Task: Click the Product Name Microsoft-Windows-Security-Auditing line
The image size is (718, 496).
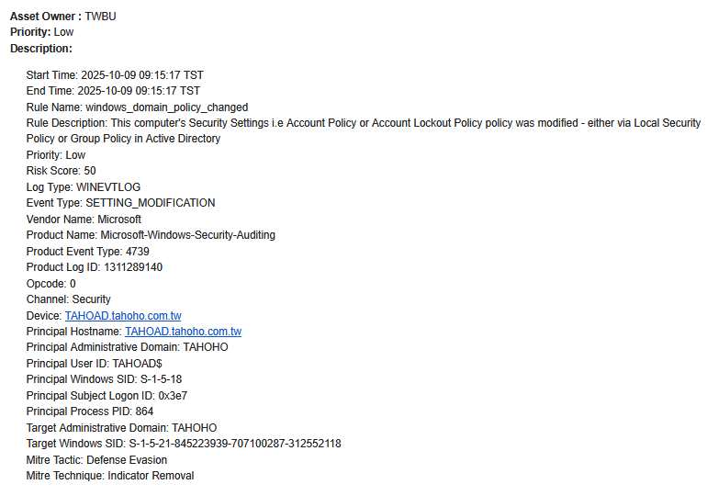Action: (x=151, y=235)
